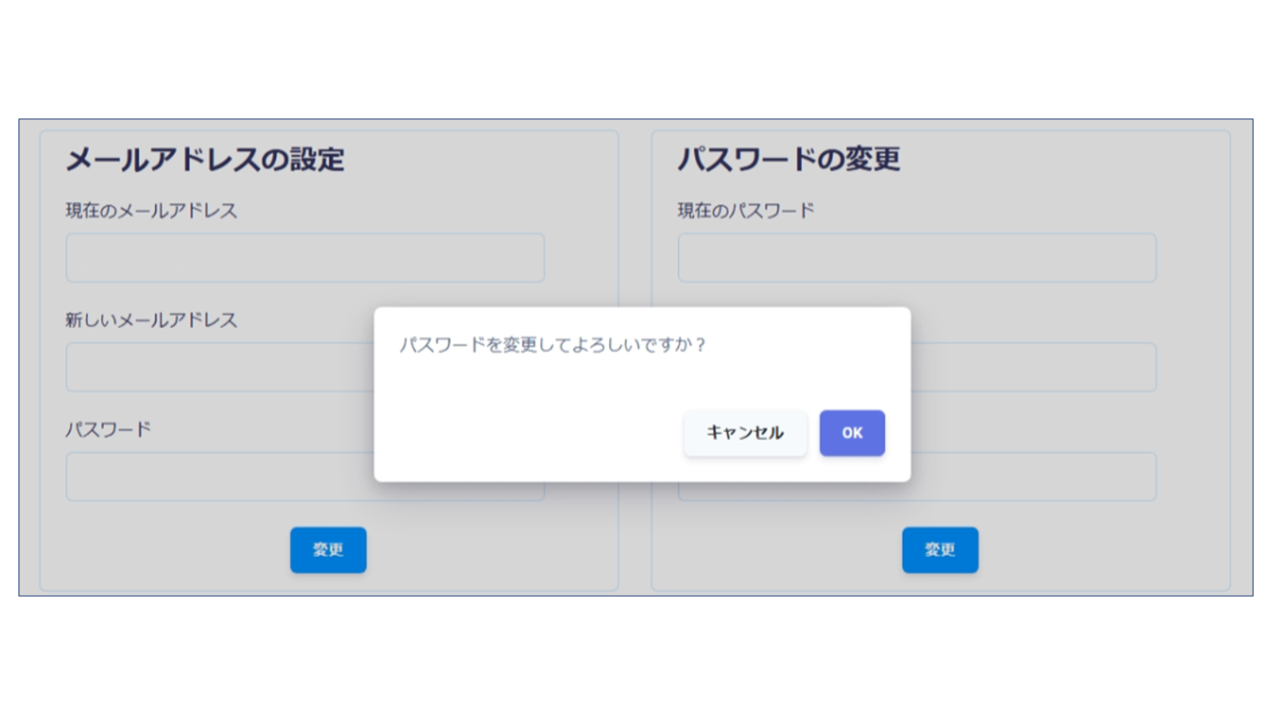Cancel the password change dialog
1272x715 pixels.
point(744,433)
